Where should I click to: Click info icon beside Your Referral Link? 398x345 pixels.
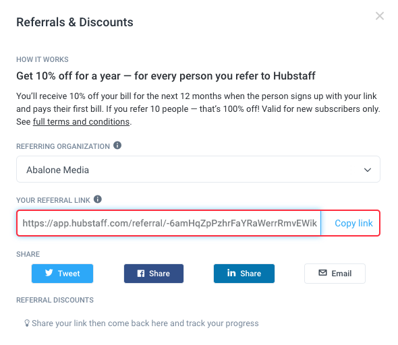pos(98,199)
